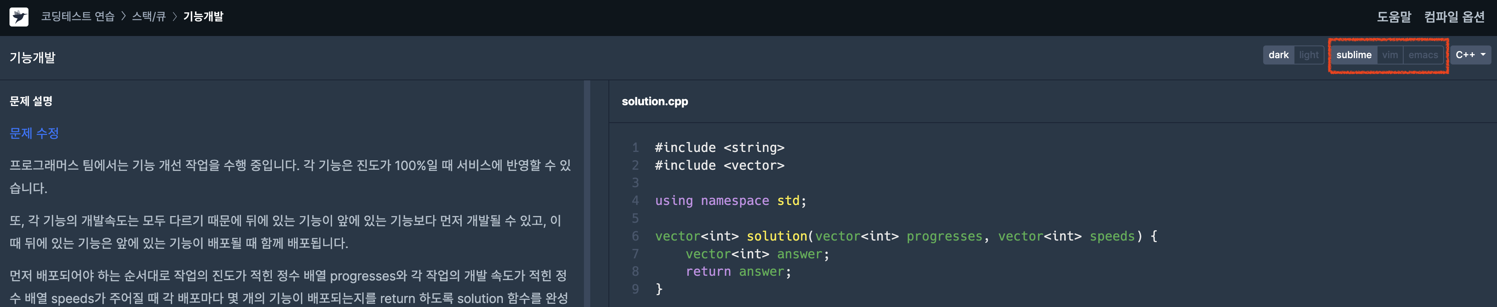Open the 도움말 help menu
Image resolution: width=1497 pixels, height=307 pixels.
click(1393, 17)
